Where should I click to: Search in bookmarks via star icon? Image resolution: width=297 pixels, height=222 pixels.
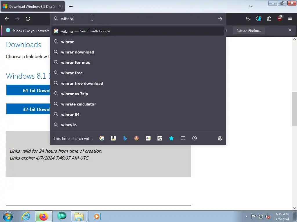click(x=171, y=138)
